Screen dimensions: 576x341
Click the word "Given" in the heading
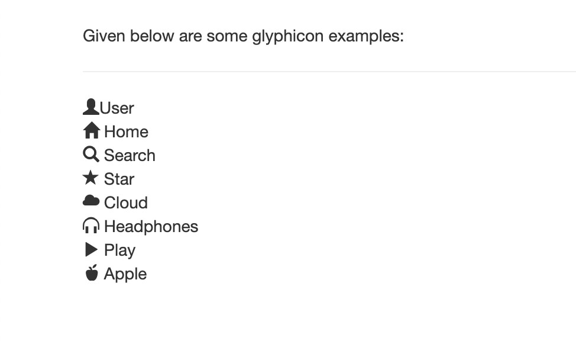(x=104, y=36)
